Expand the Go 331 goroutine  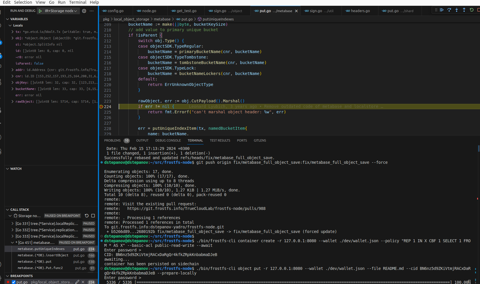[12, 223]
